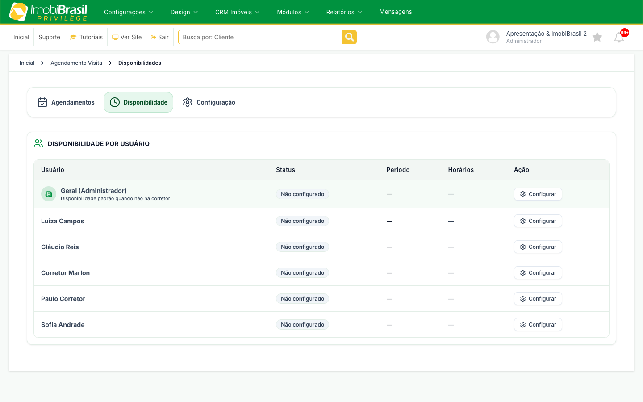
Task: Expand the Módulos menu
Action: pos(293,12)
